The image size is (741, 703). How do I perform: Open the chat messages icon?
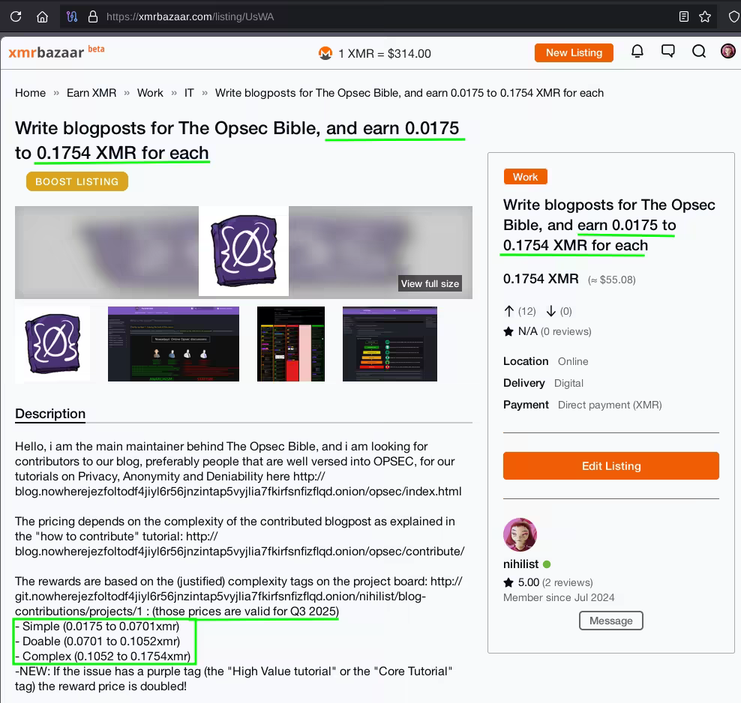point(668,52)
